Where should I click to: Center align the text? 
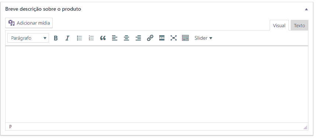(126, 38)
